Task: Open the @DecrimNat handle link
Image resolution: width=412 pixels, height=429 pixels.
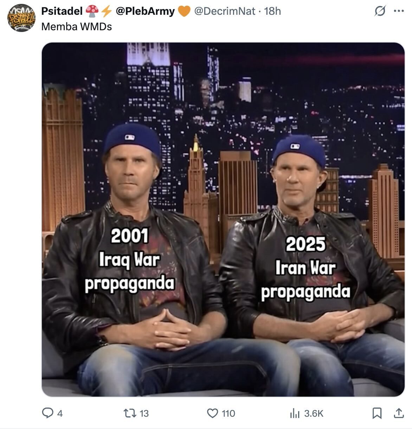Action: click(x=225, y=11)
